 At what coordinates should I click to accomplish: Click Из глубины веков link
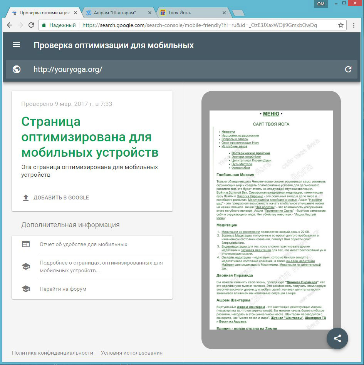(x=234, y=146)
